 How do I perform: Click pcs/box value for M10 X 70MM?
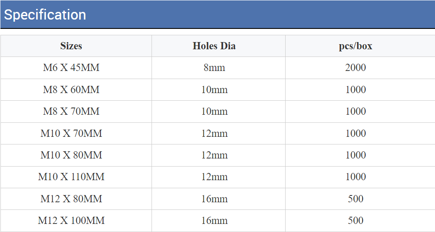point(355,133)
